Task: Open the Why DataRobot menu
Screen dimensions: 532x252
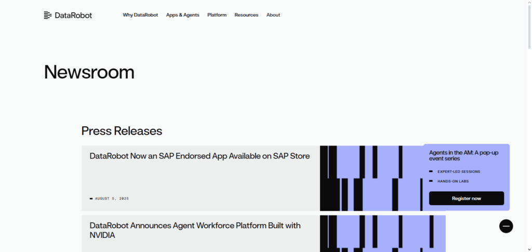Action: 140,15
